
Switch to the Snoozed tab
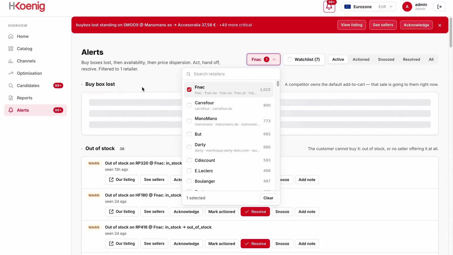click(x=386, y=60)
